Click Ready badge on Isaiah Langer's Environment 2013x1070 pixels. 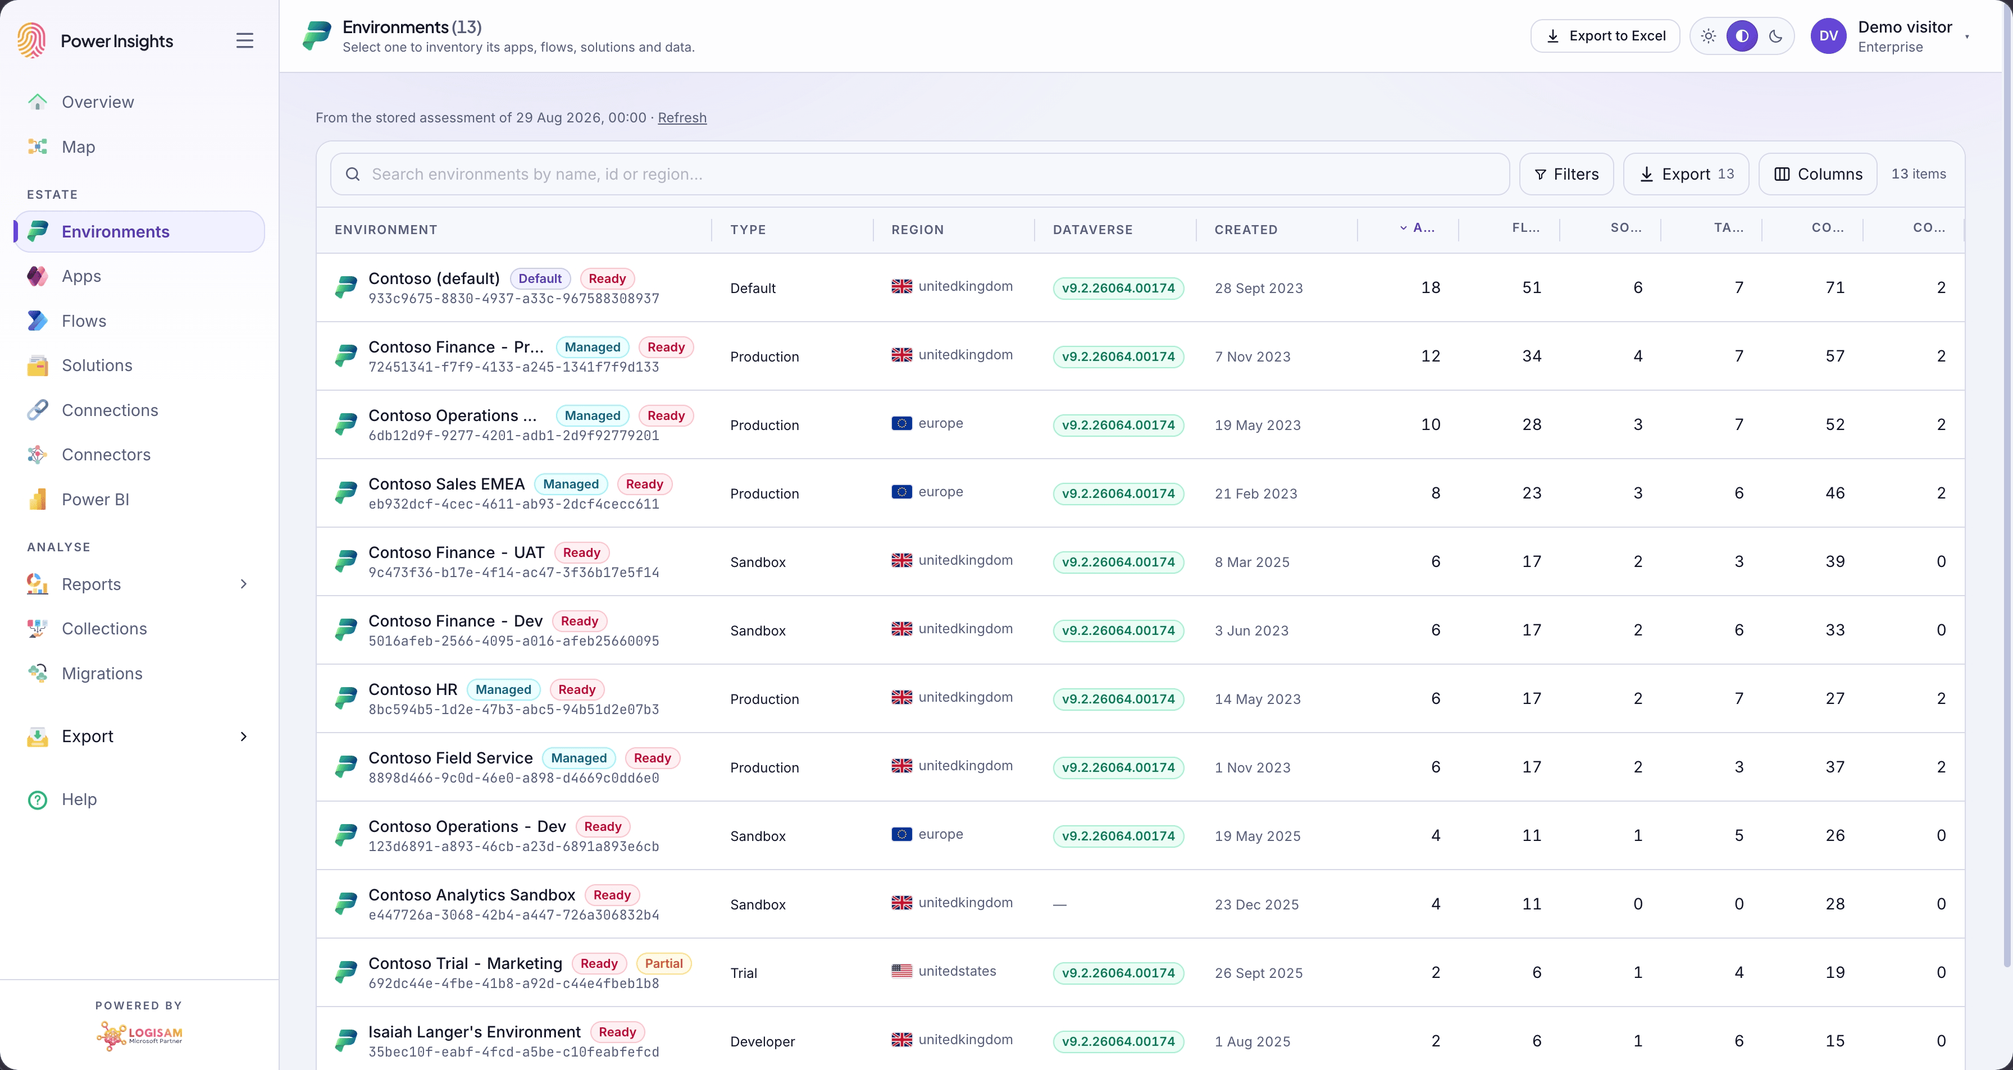617,1032
